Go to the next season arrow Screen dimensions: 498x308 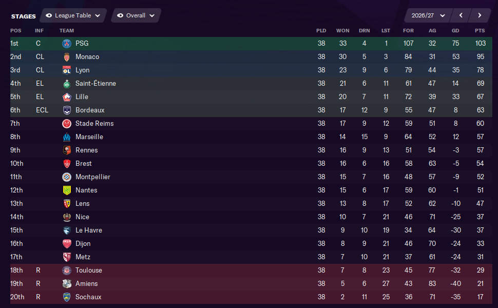pos(480,15)
